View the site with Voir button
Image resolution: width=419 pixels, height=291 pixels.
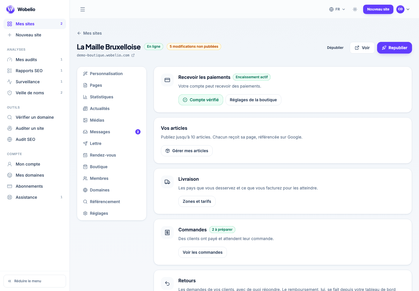point(362,48)
